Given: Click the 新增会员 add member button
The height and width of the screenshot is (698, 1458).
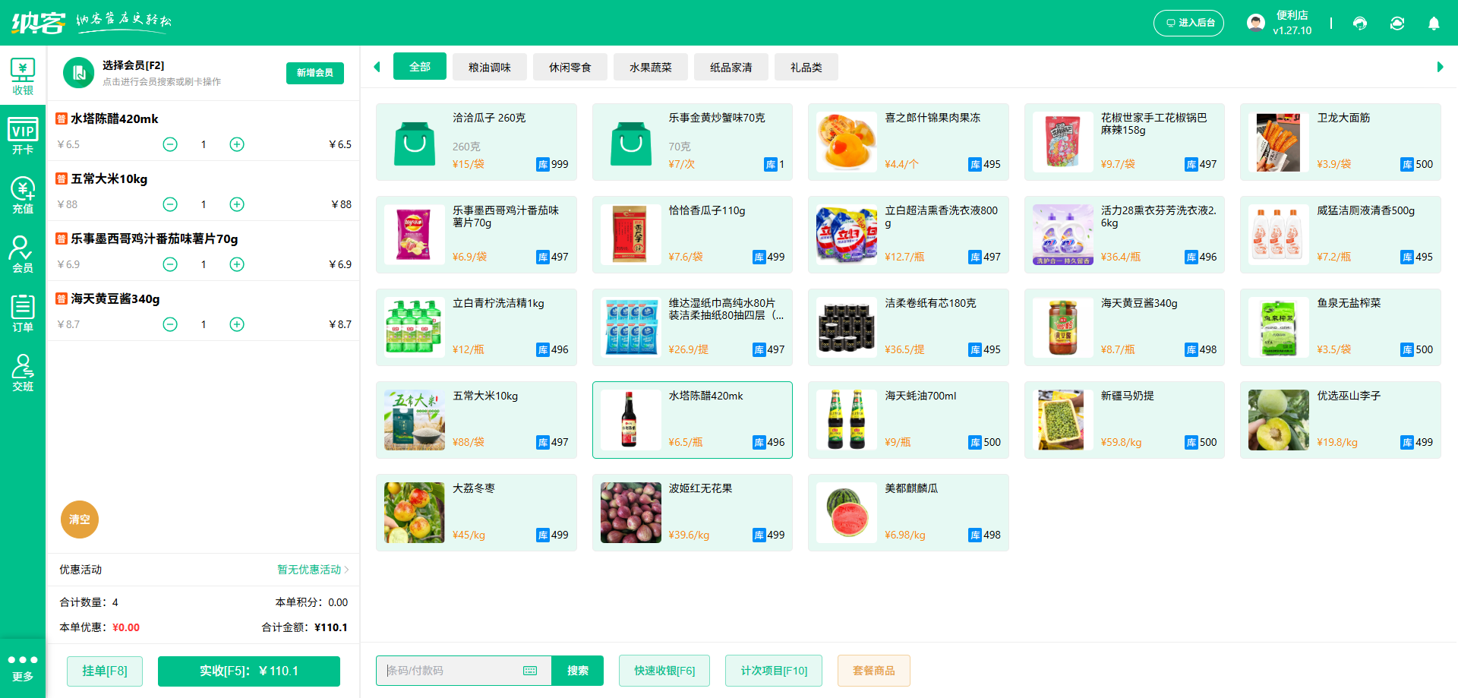Looking at the screenshot, I should point(314,73).
